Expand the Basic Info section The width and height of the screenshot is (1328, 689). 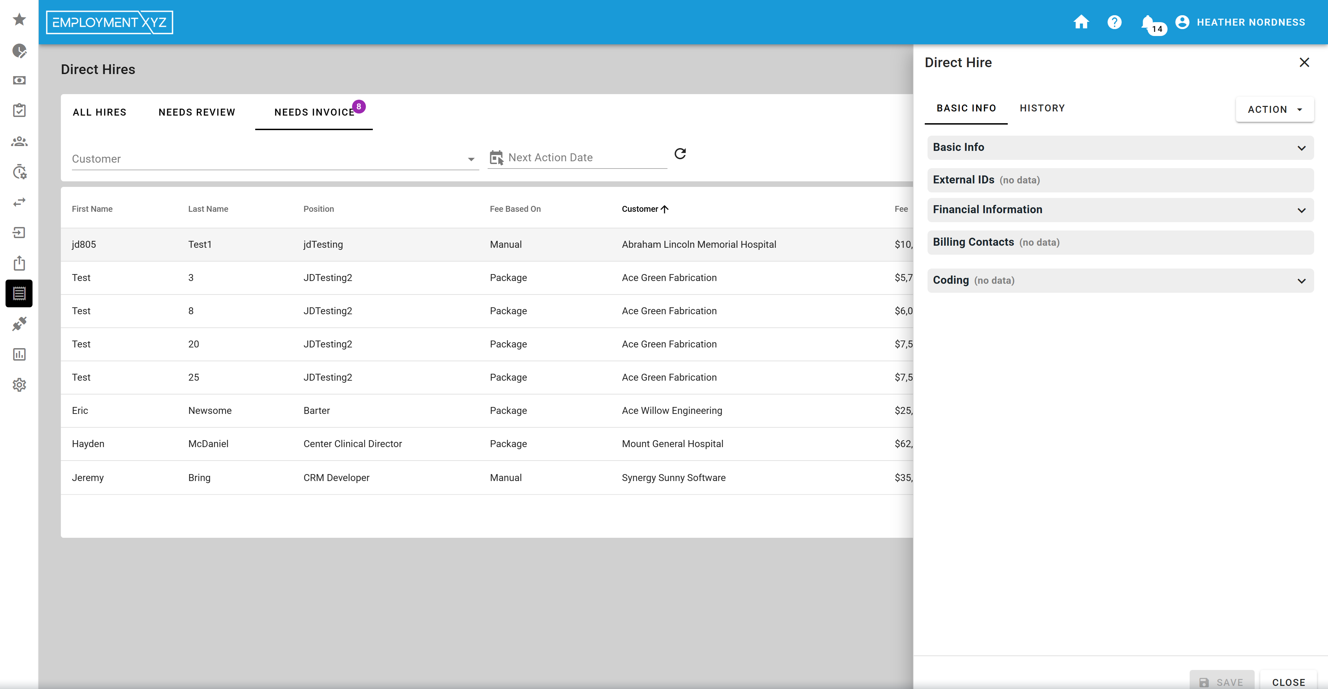pos(1120,147)
